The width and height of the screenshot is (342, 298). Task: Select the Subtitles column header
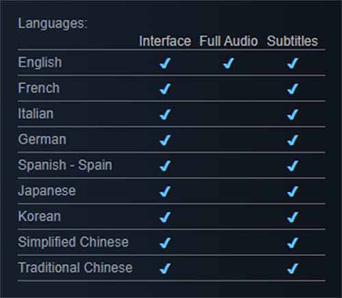[292, 41]
